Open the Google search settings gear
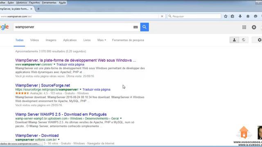The image size is (262, 147). tap(259, 40)
